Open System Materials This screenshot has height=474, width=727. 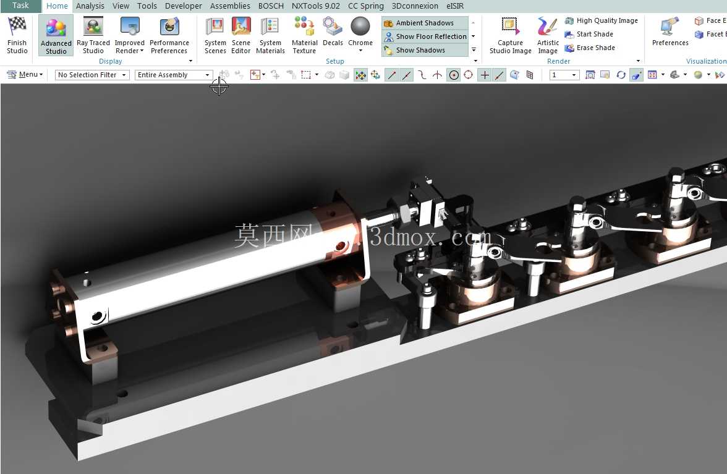pyautogui.click(x=270, y=35)
